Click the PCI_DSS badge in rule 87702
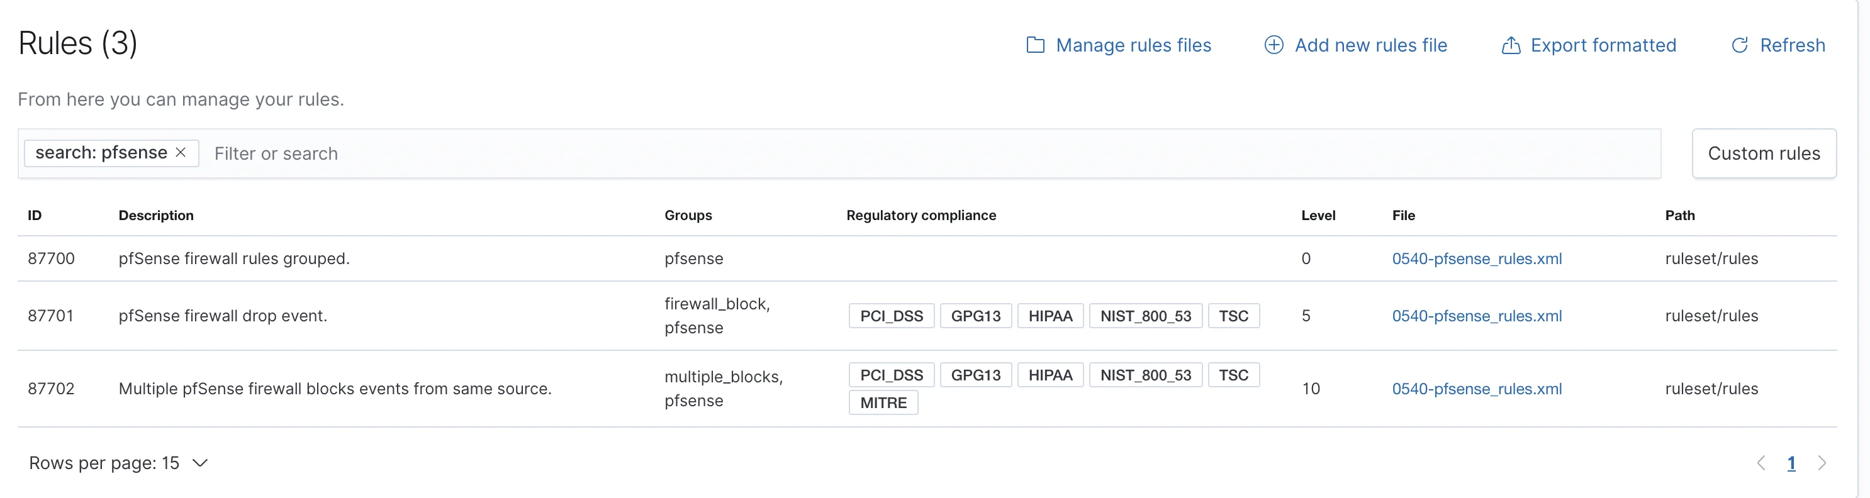This screenshot has height=498, width=1870. pyautogui.click(x=892, y=375)
